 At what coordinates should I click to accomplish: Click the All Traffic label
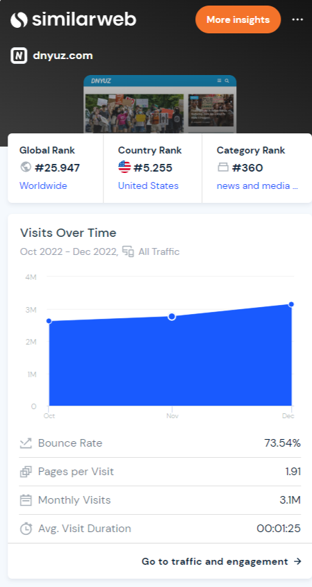coord(159,251)
